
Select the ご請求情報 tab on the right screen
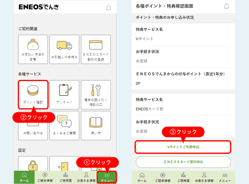(x=163, y=177)
